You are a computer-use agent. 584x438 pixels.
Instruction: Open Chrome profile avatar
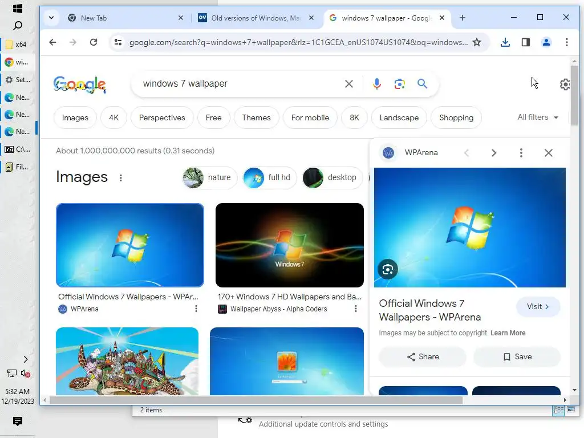click(x=546, y=42)
